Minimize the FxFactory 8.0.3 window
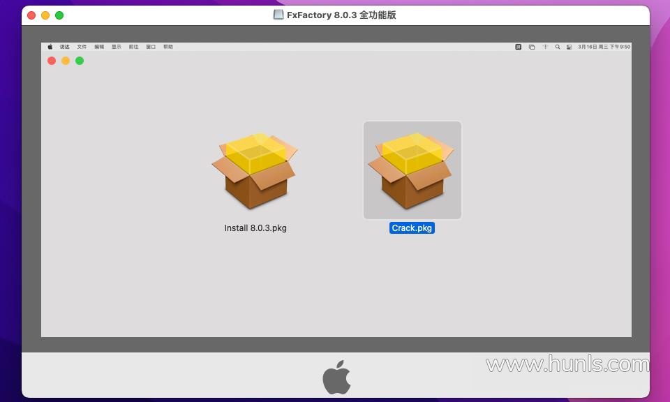 (45, 15)
